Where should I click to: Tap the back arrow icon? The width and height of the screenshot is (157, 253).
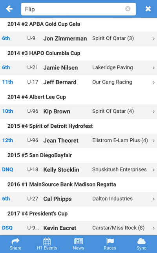9,9
